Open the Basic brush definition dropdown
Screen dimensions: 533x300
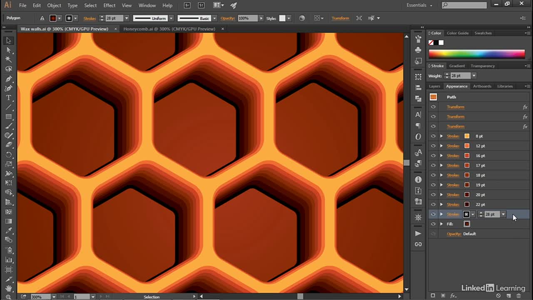point(215,18)
